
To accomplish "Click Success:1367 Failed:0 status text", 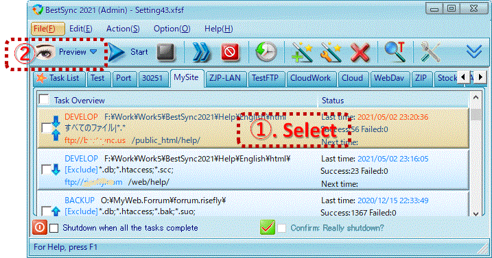I will (358, 213).
